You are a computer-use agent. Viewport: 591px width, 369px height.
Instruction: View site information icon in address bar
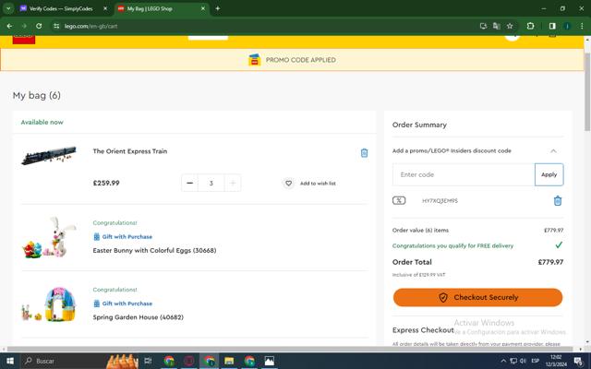click(x=56, y=26)
